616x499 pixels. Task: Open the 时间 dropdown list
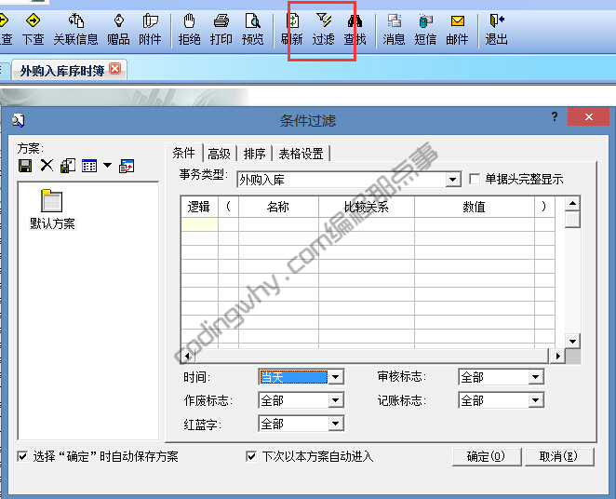[336, 377]
